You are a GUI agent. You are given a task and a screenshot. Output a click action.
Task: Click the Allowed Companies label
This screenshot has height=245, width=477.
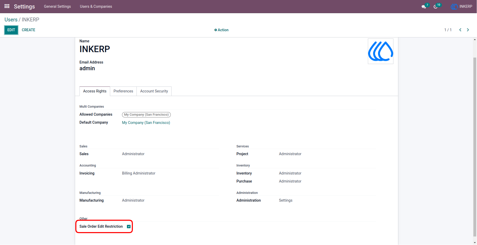[x=96, y=114]
